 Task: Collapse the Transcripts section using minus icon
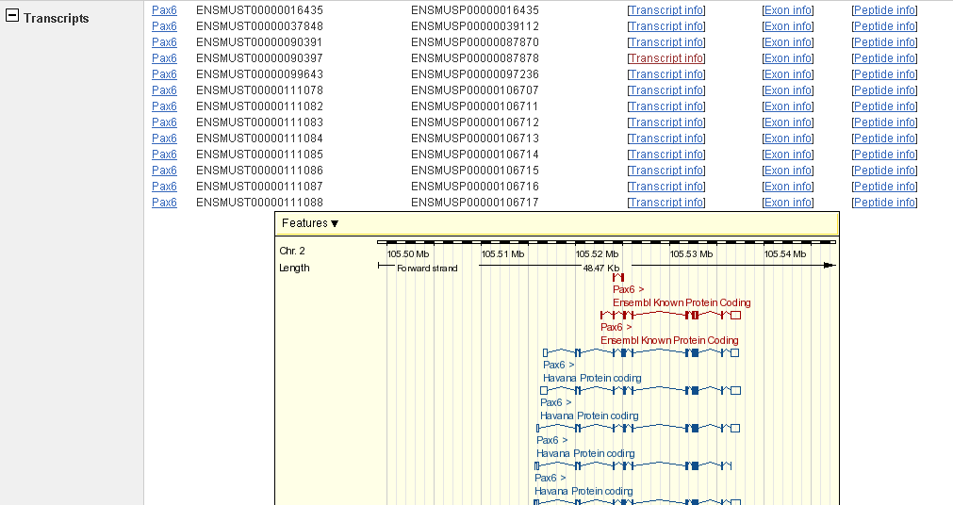pos(13,18)
